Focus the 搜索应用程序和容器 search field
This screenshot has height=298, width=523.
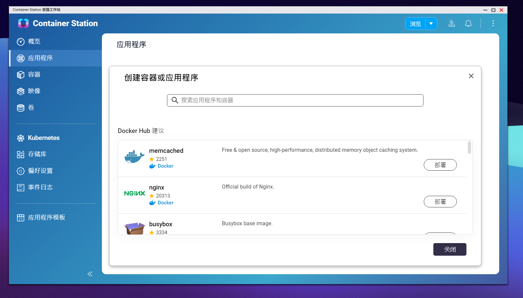click(x=295, y=100)
